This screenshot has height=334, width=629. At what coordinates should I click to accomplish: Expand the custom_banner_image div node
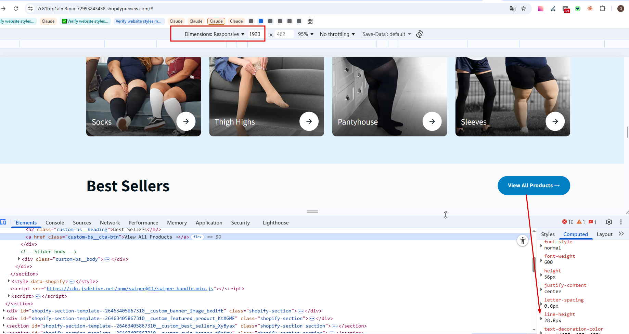pyautogui.click(x=3, y=311)
